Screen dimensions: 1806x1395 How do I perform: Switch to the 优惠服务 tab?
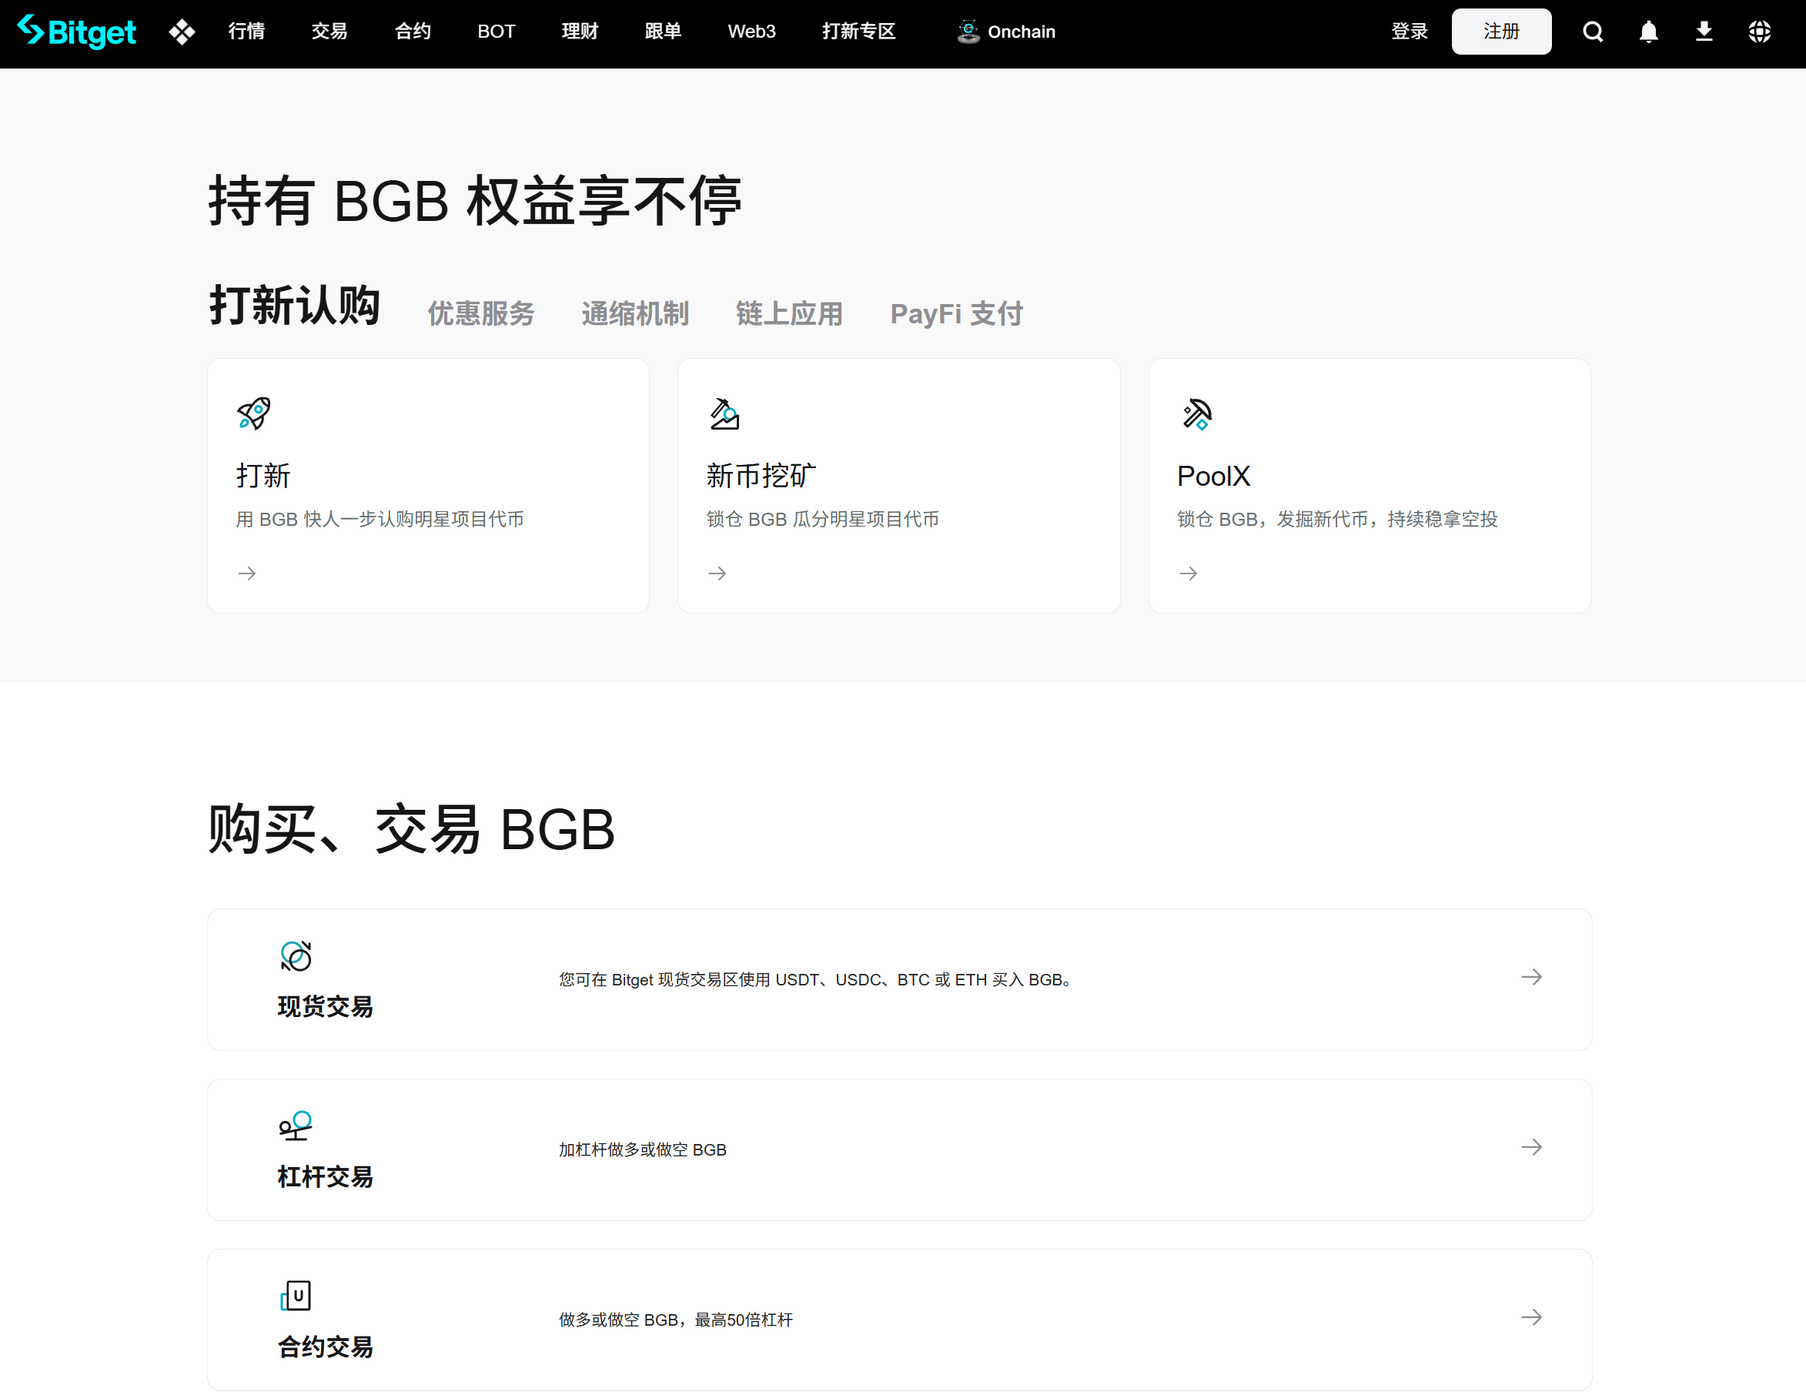tap(480, 313)
